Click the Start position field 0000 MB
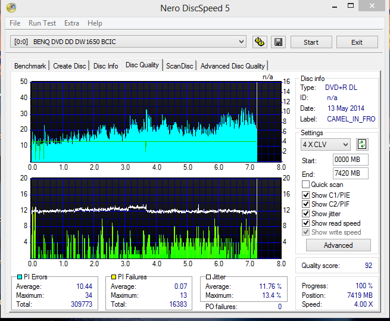Viewport: 390px width, 321px height. click(351, 160)
